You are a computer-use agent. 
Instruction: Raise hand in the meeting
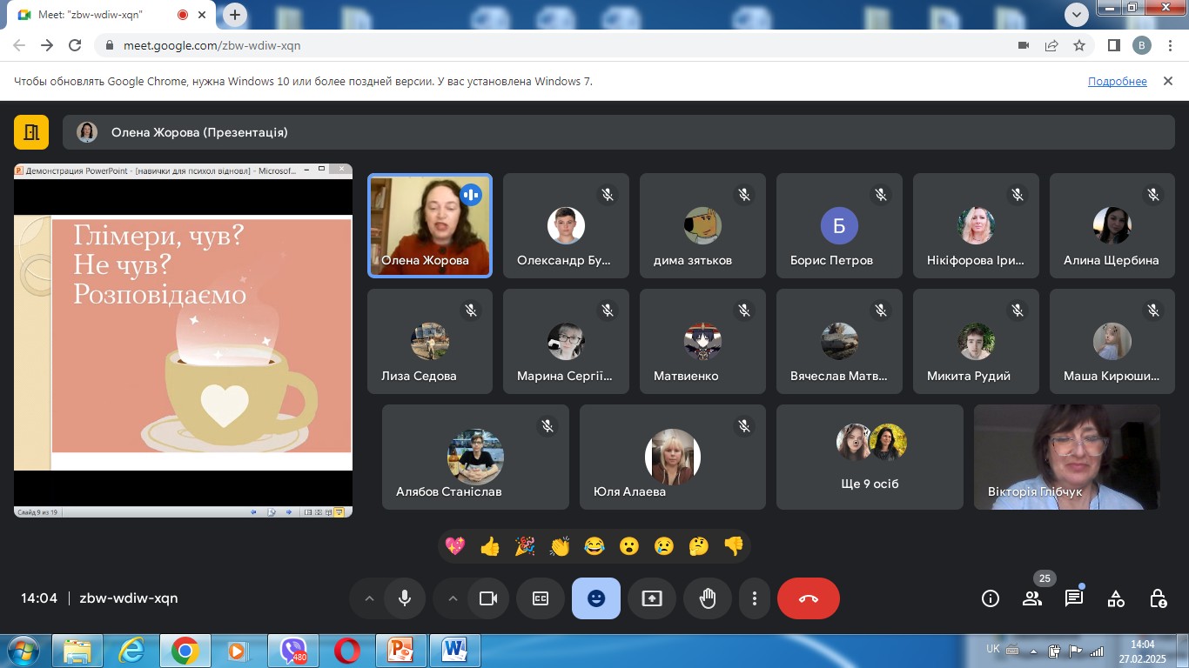[708, 598]
